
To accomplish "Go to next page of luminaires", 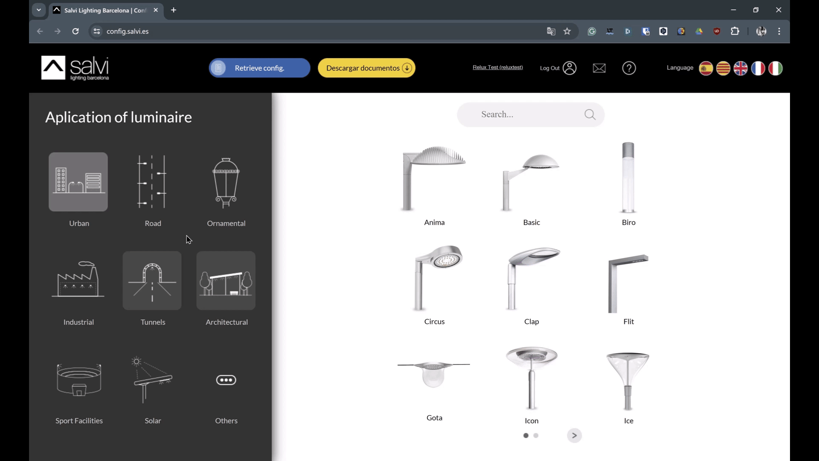I will [x=574, y=435].
